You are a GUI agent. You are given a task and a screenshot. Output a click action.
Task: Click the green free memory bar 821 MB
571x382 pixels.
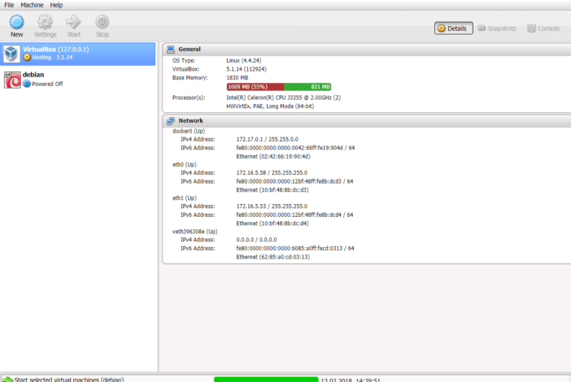pos(307,87)
